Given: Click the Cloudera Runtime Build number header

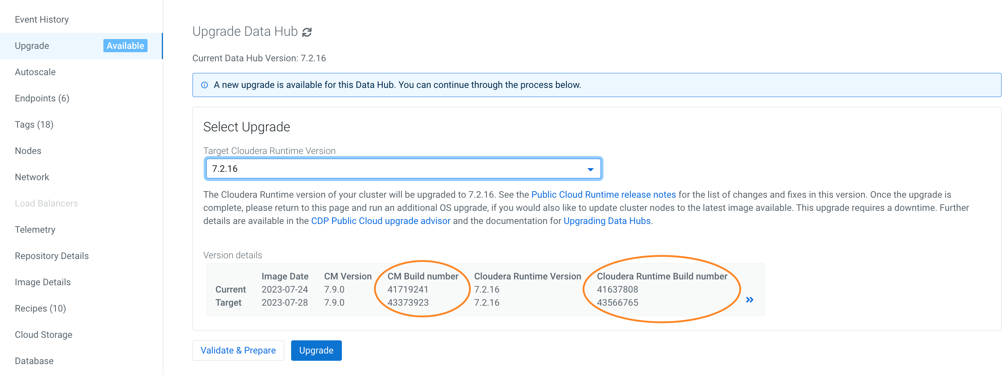Looking at the screenshot, I should click(662, 276).
